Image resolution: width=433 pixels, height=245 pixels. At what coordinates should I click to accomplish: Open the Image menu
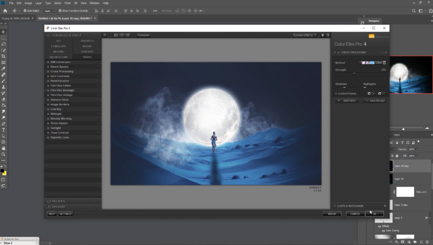[28, 3]
